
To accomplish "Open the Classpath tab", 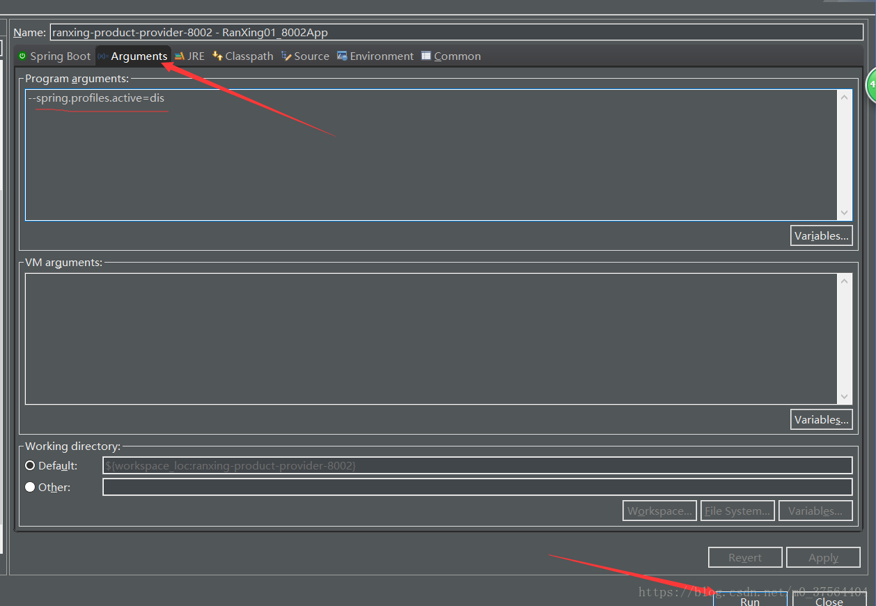I will 243,56.
